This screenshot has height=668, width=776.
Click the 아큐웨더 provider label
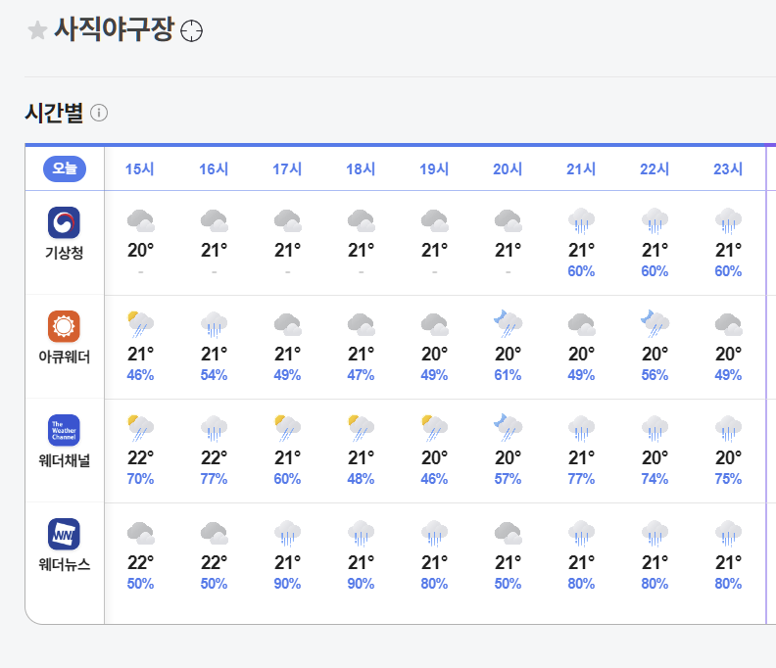64,357
